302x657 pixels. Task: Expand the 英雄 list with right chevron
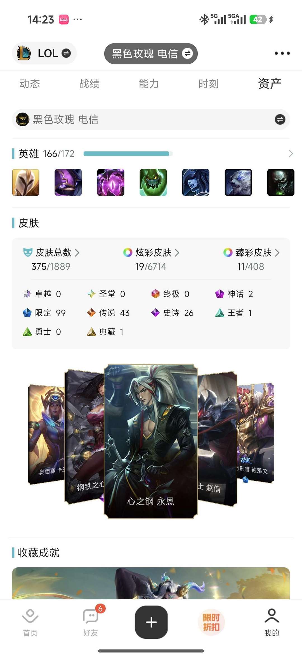click(291, 153)
